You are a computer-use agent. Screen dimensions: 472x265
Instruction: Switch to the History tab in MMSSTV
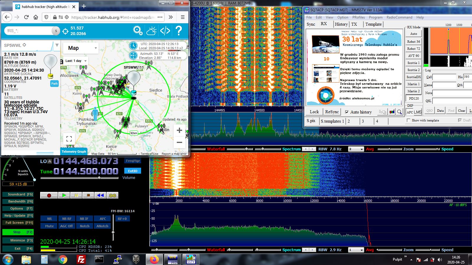point(341,24)
